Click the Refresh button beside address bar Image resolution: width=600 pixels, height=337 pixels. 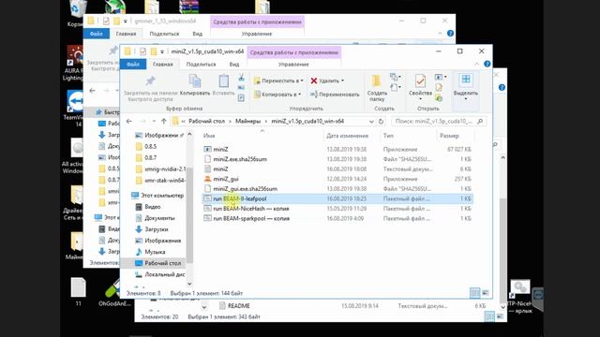381,122
